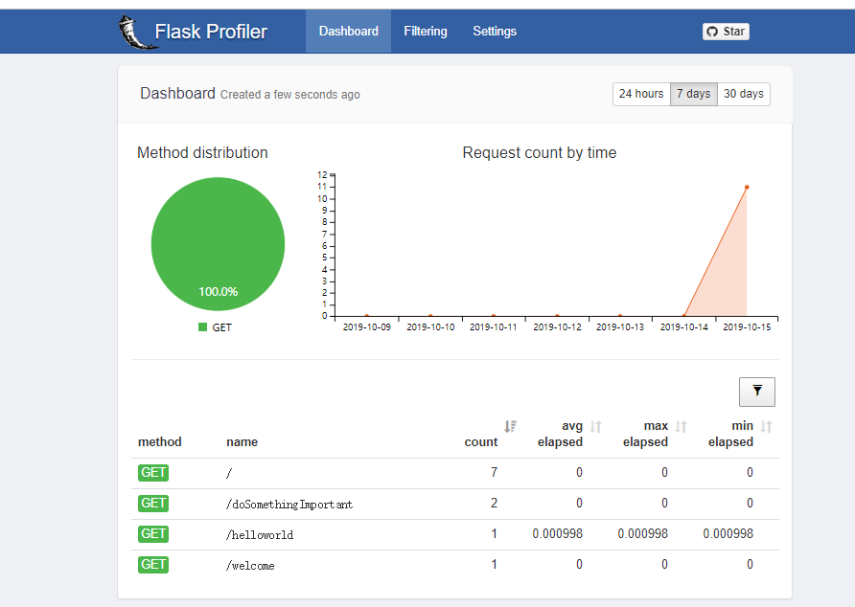
Task: Click the 2019-10-14 axis label
Action: tap(683, 326)
